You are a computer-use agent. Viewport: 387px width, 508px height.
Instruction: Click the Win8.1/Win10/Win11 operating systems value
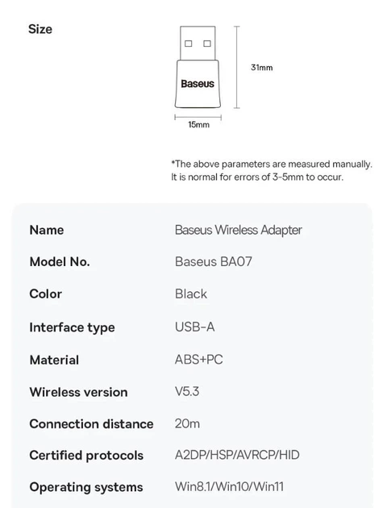(229, 486)
